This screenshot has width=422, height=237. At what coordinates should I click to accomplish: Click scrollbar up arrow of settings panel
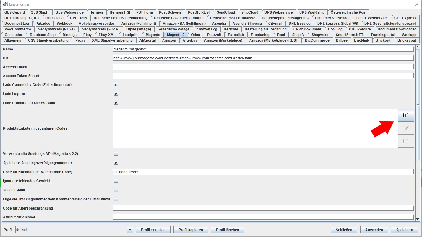tap(418, 47)
